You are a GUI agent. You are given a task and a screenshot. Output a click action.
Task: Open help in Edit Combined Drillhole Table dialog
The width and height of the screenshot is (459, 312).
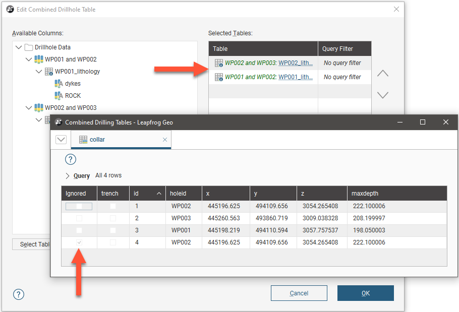(x=19, y=294)
